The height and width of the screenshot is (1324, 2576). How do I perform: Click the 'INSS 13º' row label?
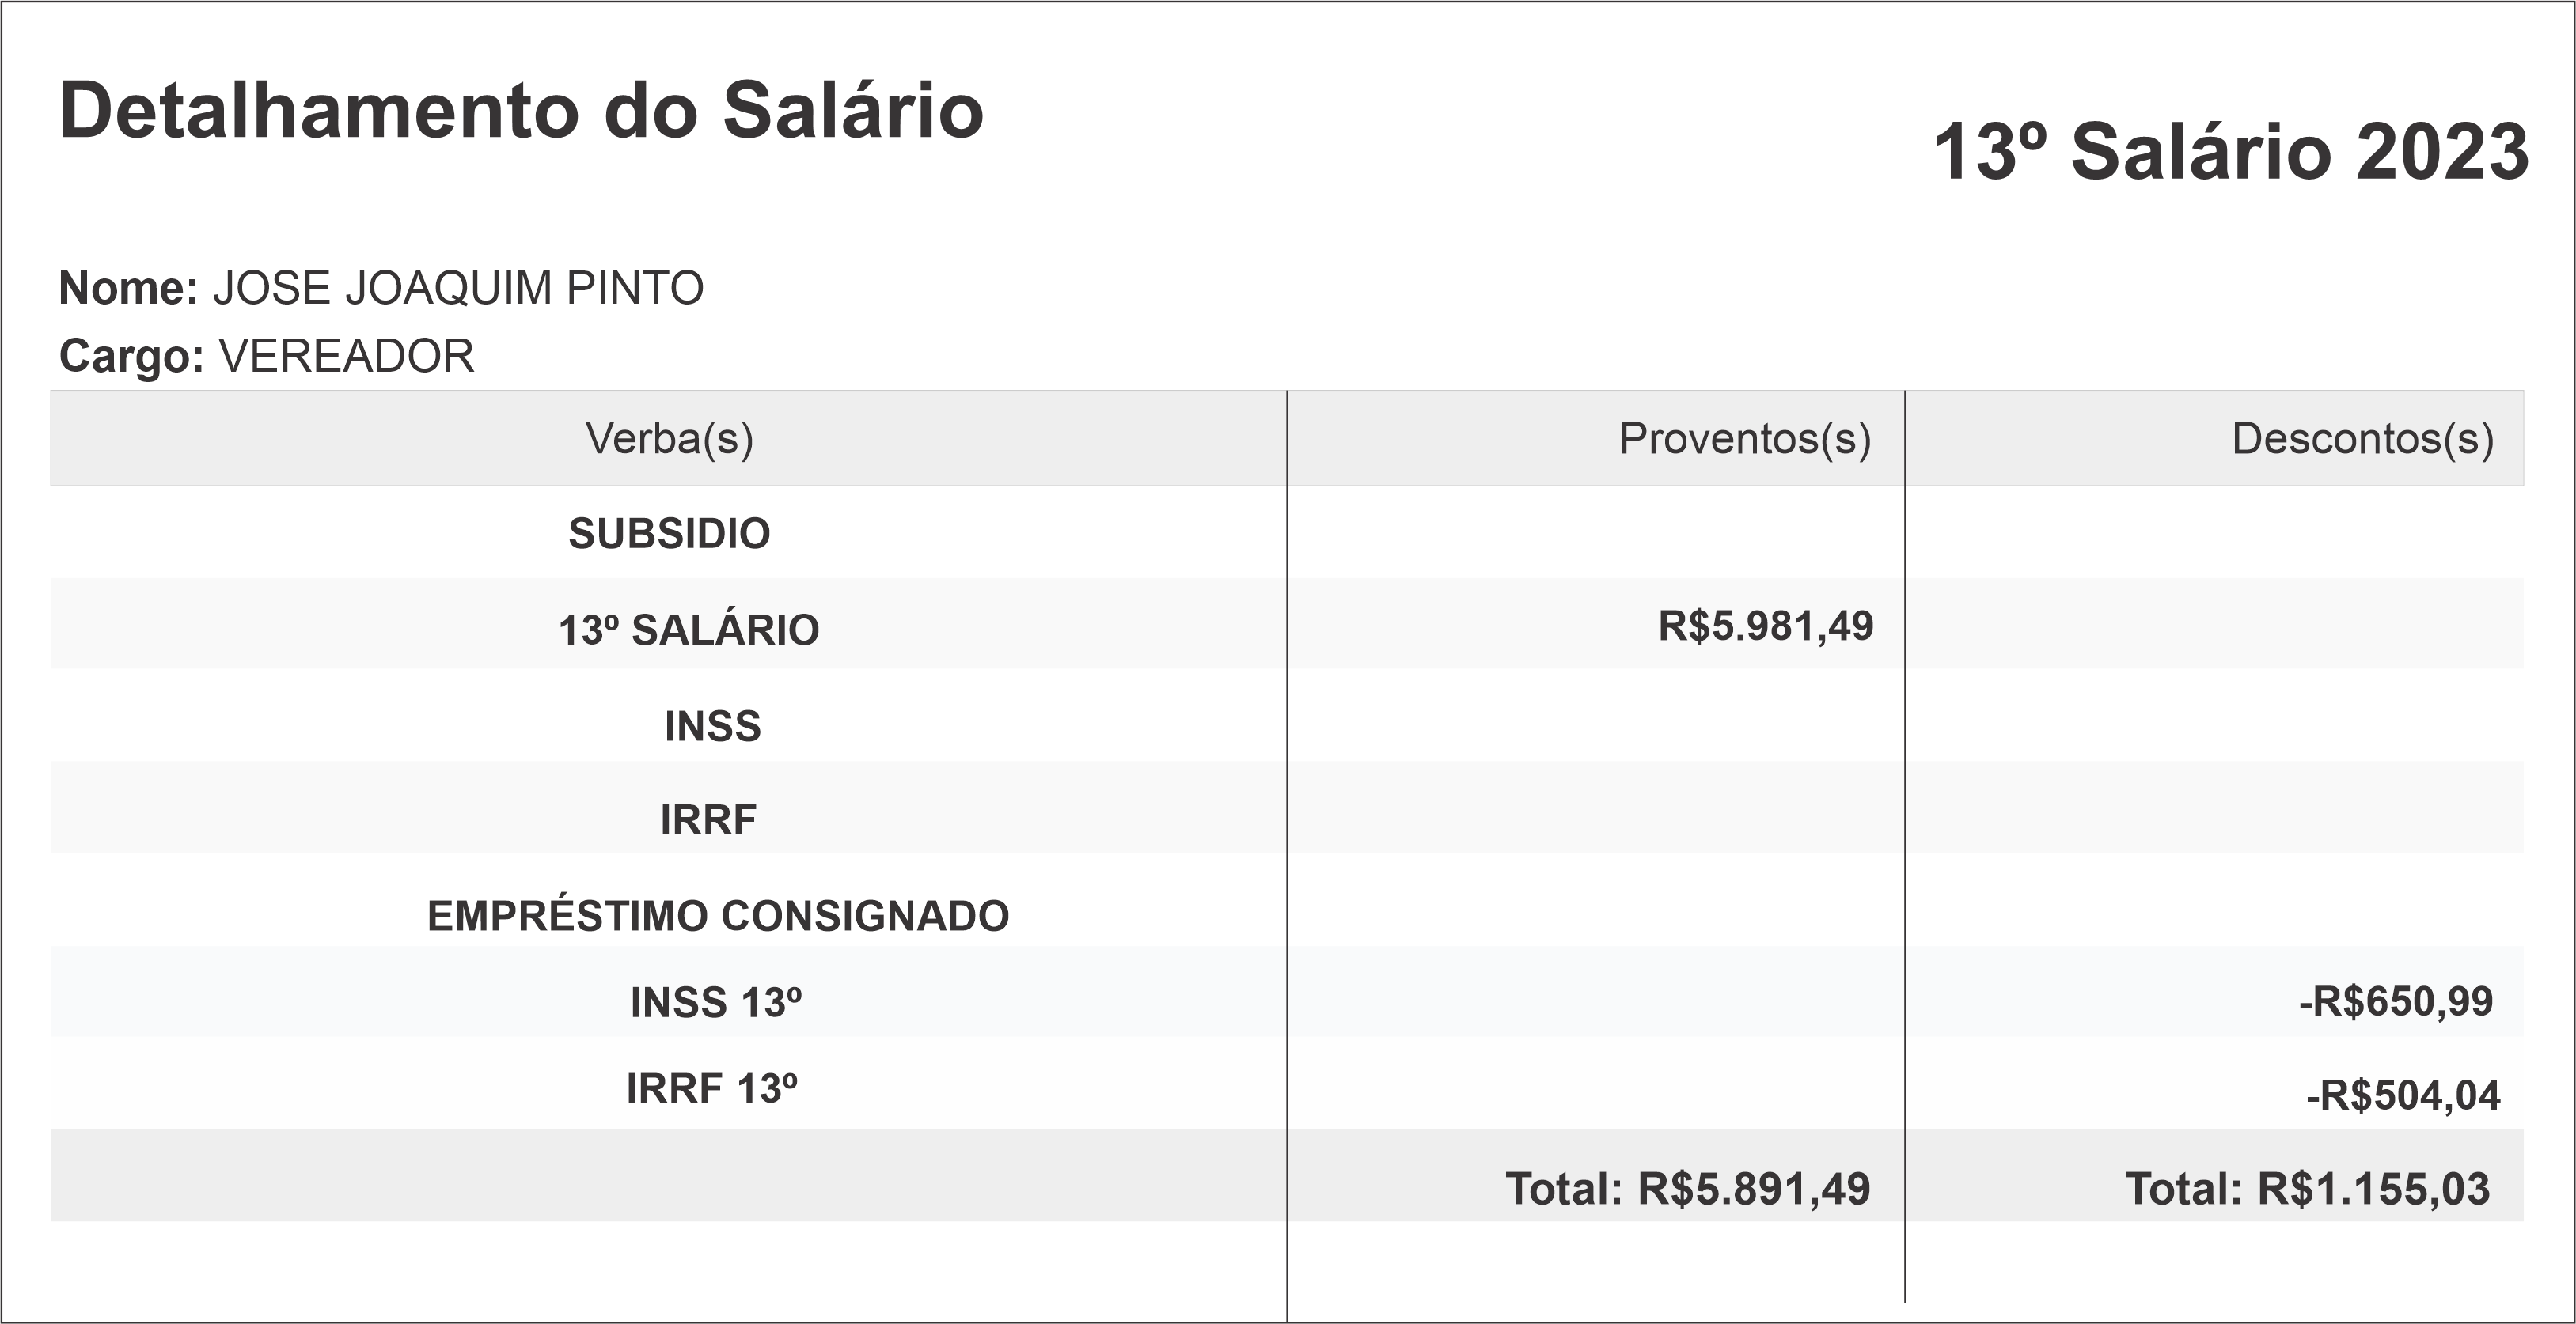point(715,1003)
